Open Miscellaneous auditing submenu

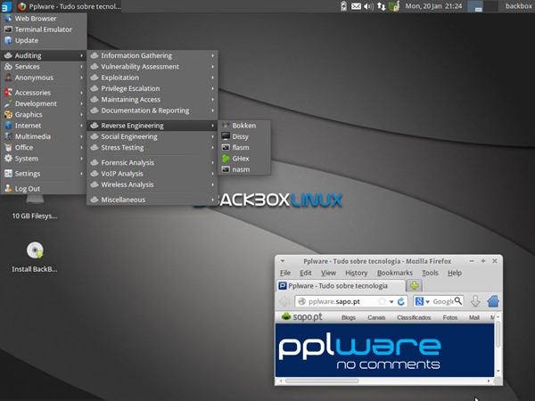pyautogui.click(x=152, y=200)
